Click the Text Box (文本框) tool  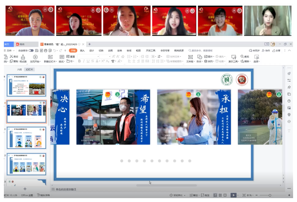click(x=190, y=59)
